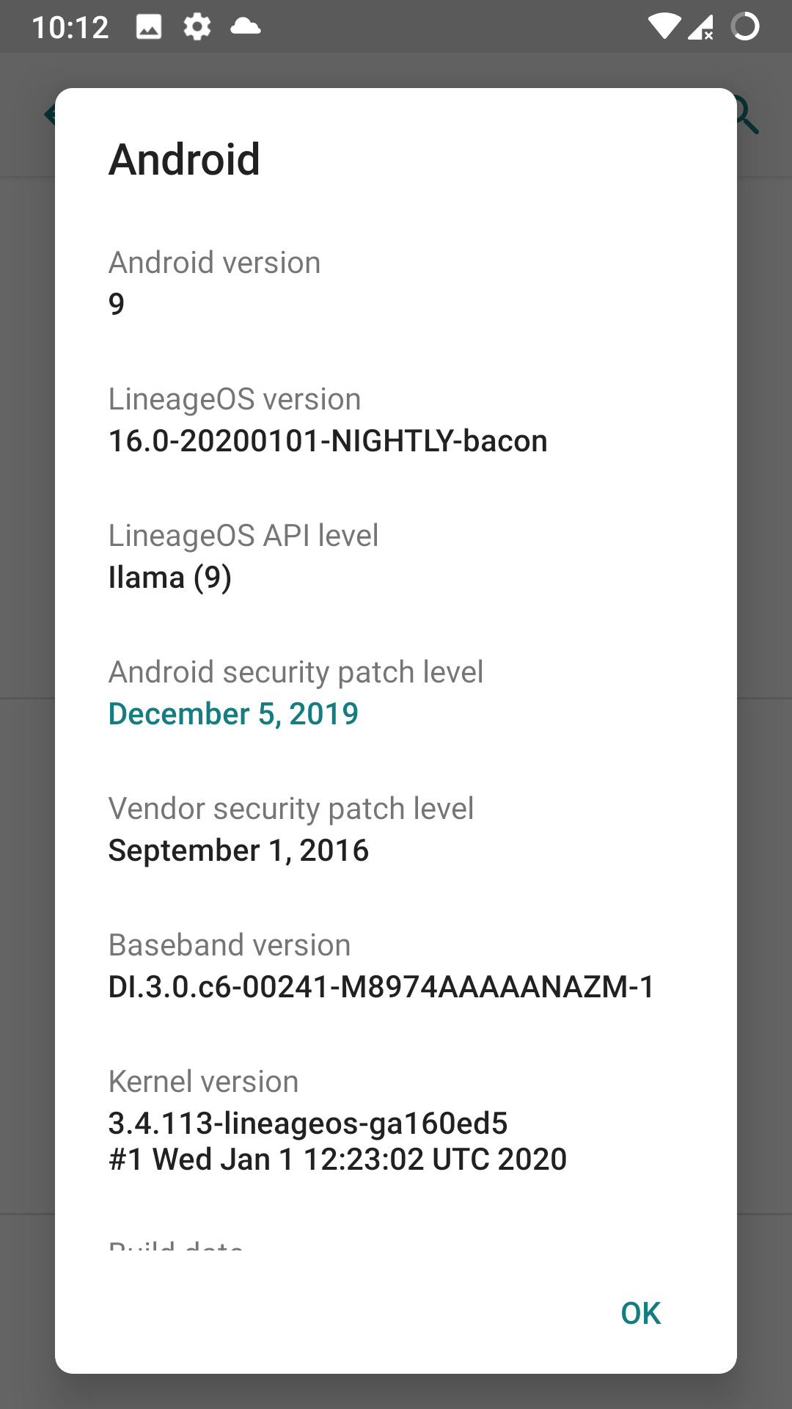Viewport: 792px width, 1409px height.
Task: Tap the picture notification icon in status bar
Action: 149,27
